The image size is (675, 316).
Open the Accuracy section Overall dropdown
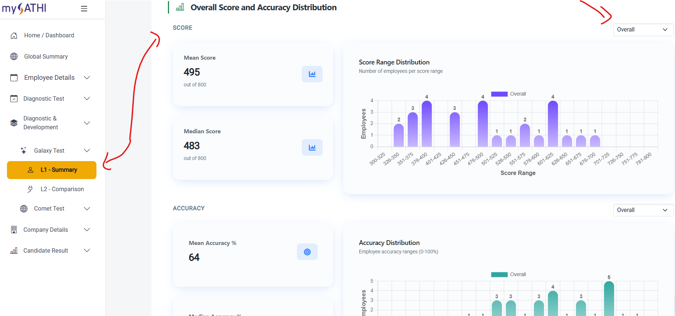643,210
